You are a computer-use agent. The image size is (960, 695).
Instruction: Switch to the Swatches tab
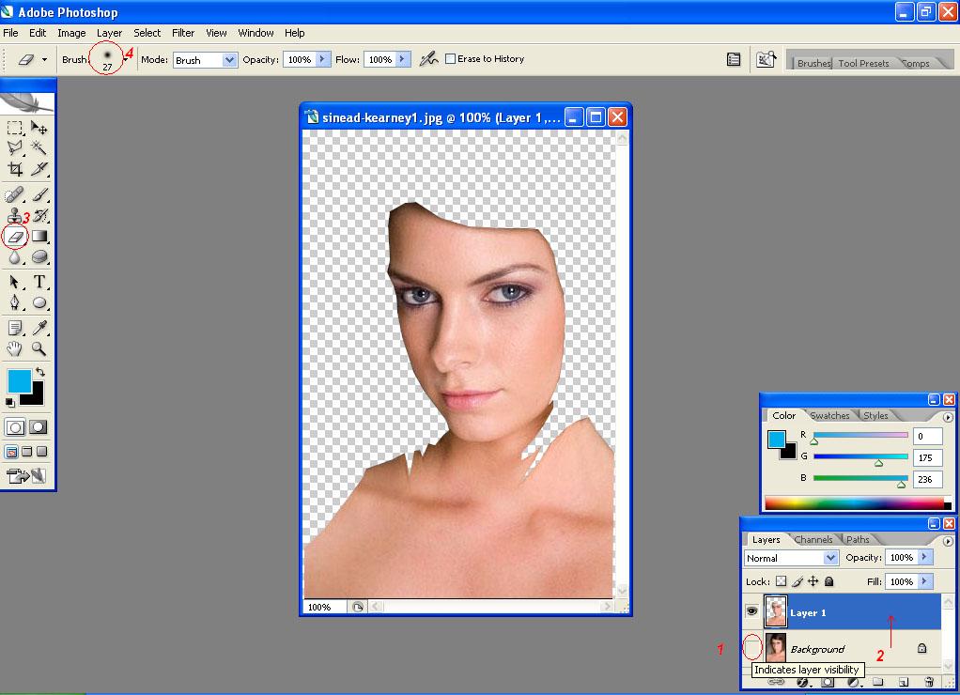click(829, 415)
